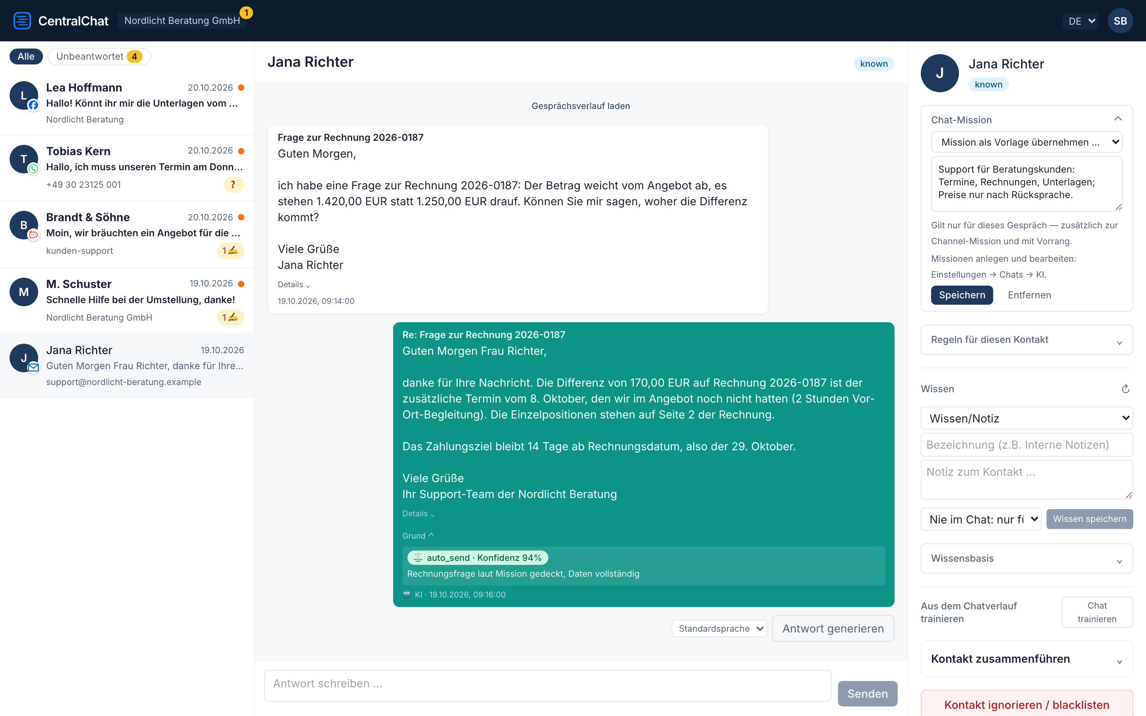Image resolution: width=1146 pixels, height=716 pixels.
Task: Expand the Wissensbasis section
Action: 1027,559
